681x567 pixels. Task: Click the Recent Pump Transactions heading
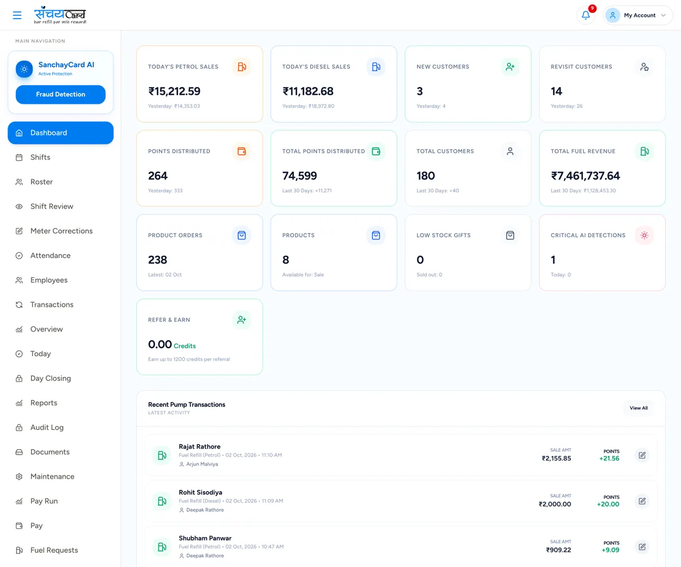187,405
